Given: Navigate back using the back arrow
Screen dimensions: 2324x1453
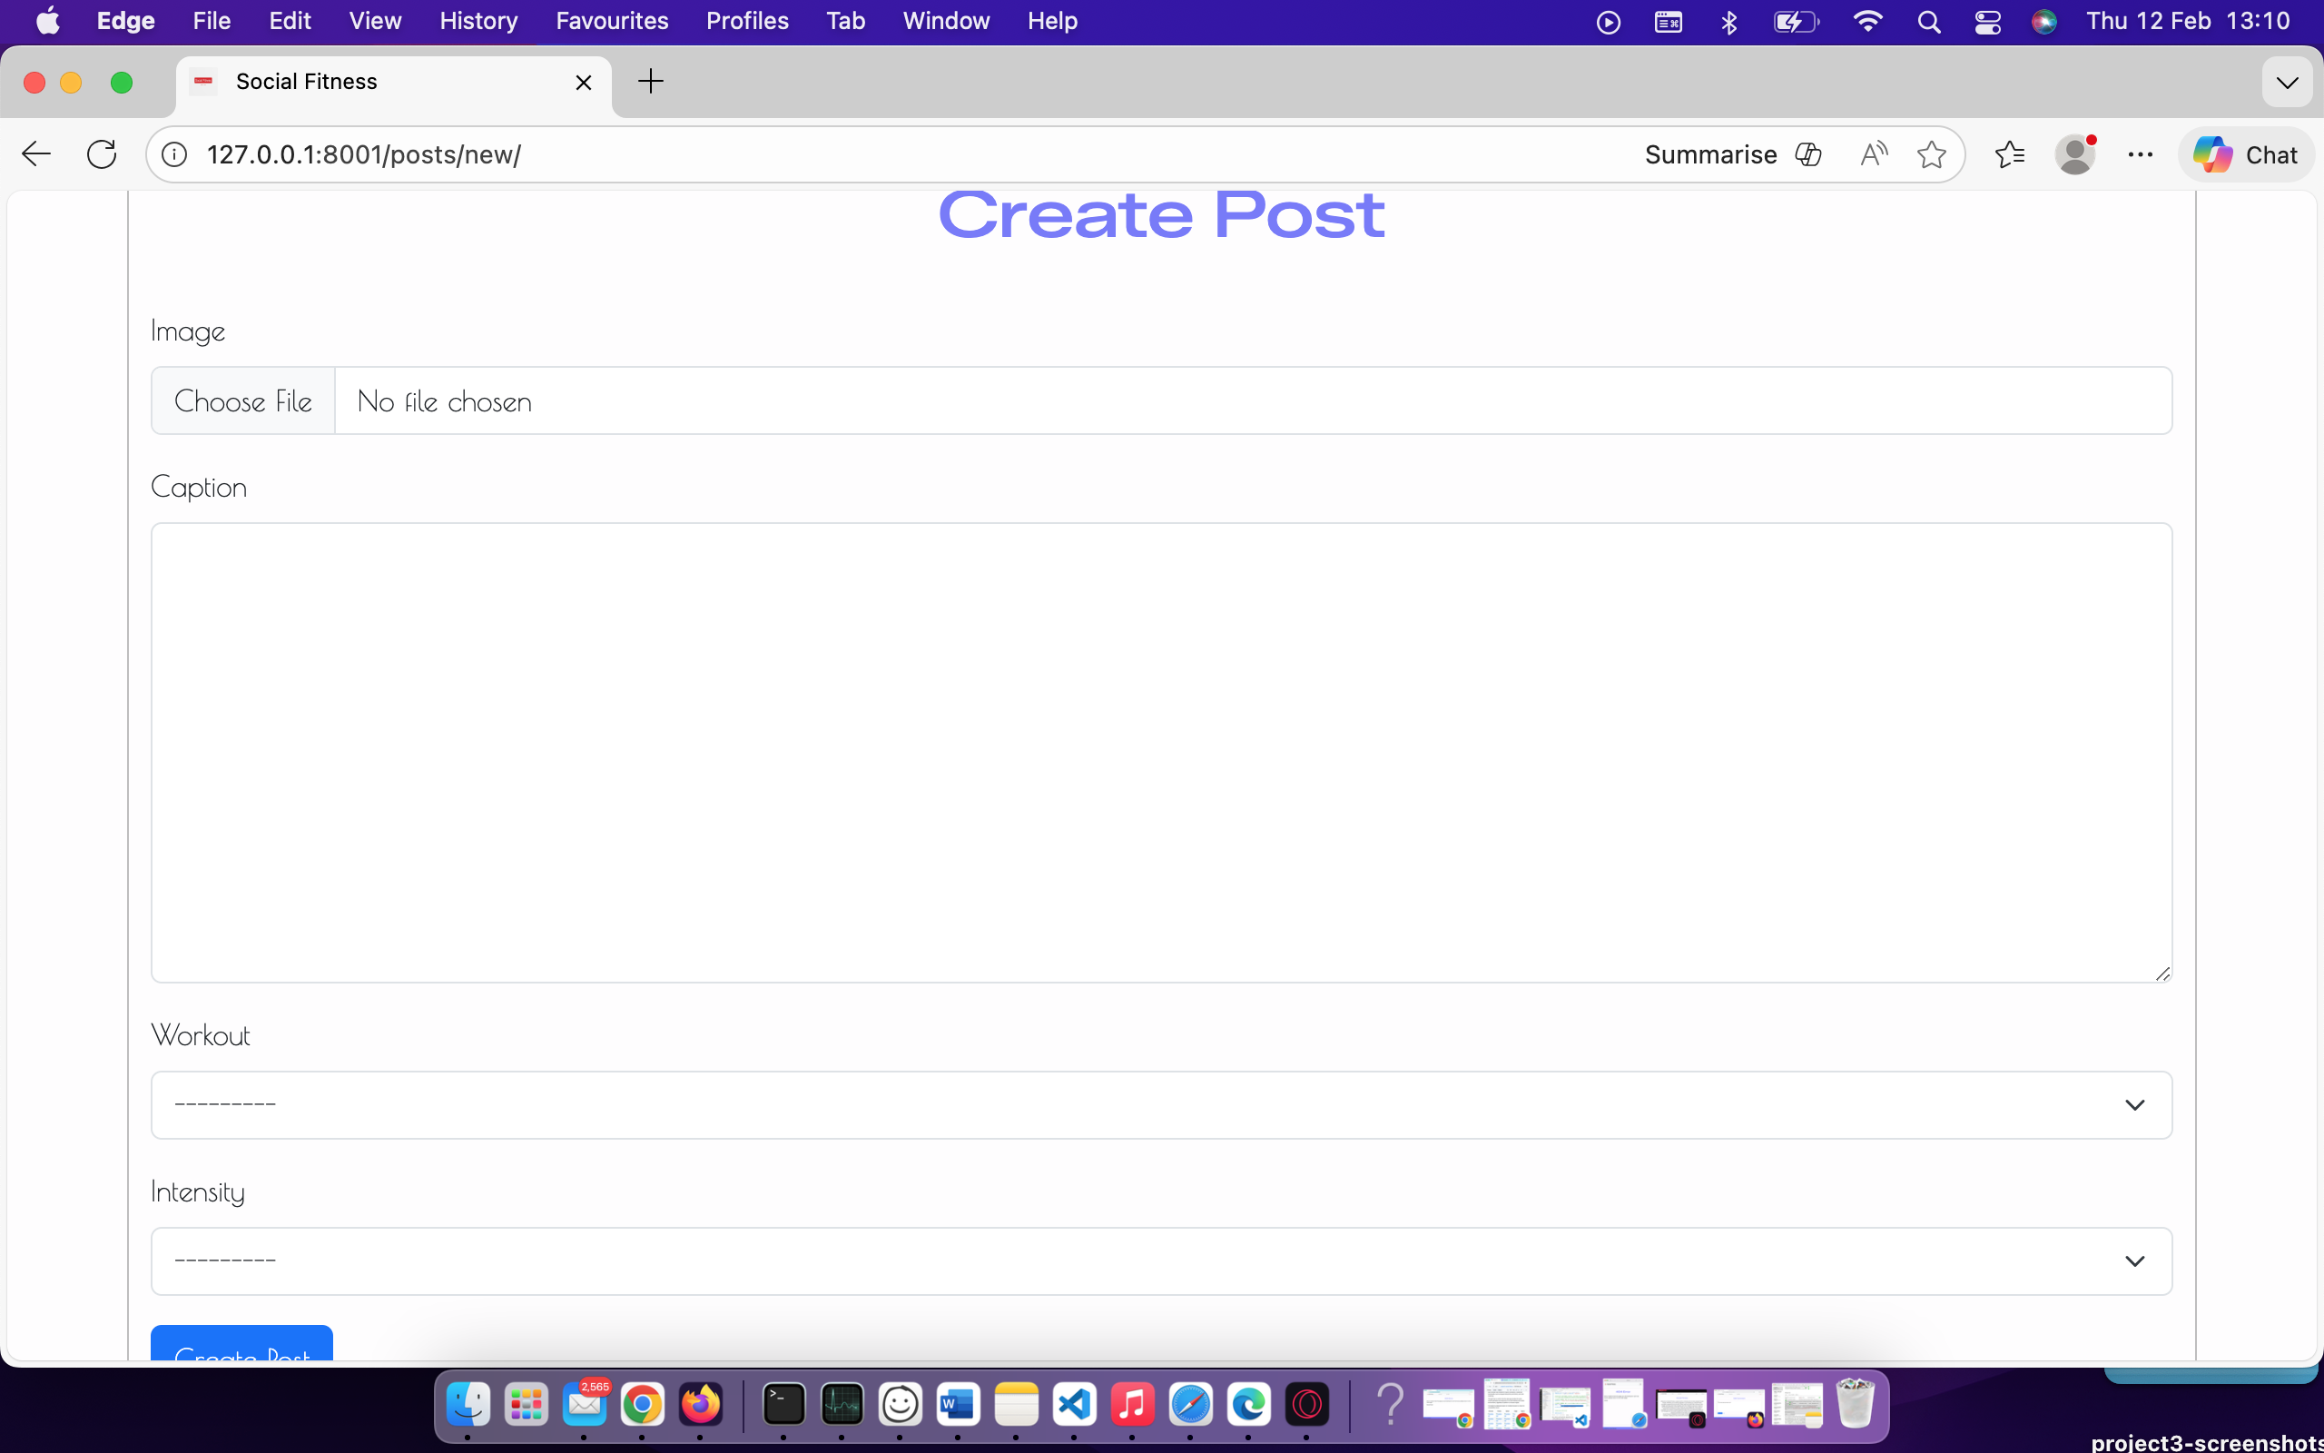Looking at the screenshot, I should click(x=35, y=153).
